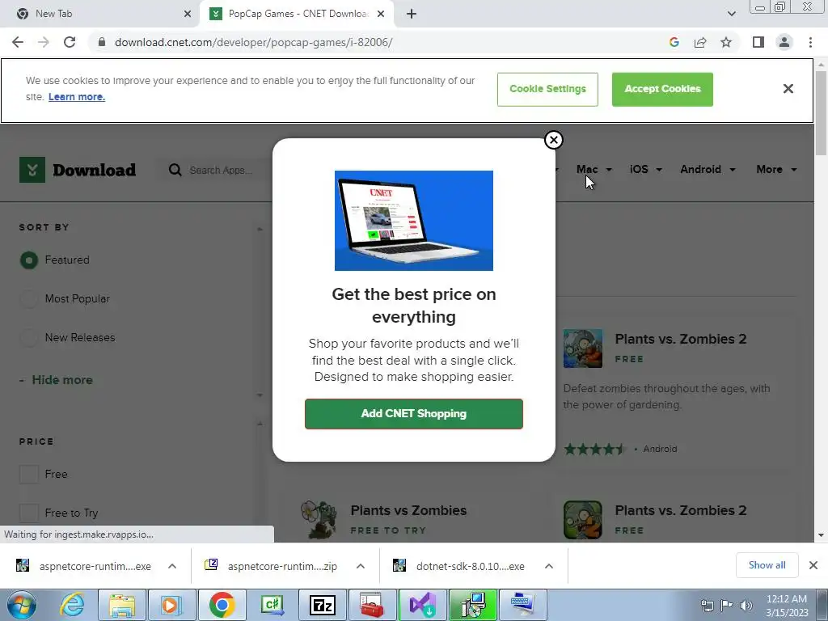Open the Plants vs Zombies free to try listing
The width and height of the screenshot is (828, 621).
408,511
